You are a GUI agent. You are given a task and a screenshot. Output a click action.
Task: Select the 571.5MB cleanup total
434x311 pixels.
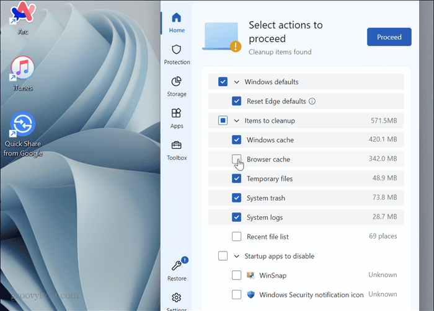pyautogui.click(x=384, y=121)
